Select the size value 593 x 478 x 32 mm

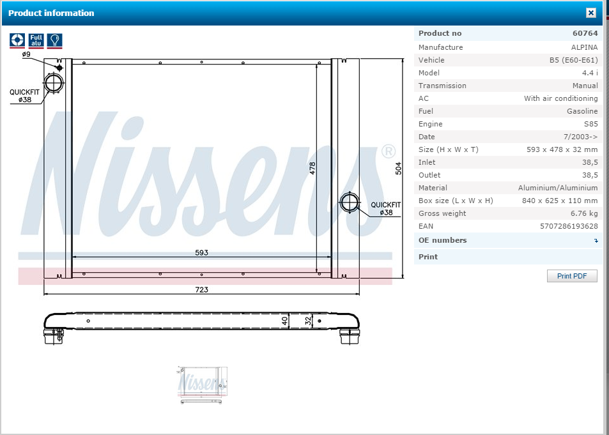point(562,149)
